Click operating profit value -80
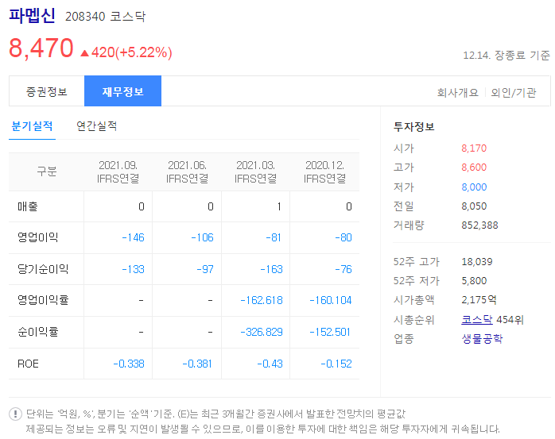 (343, 237)
